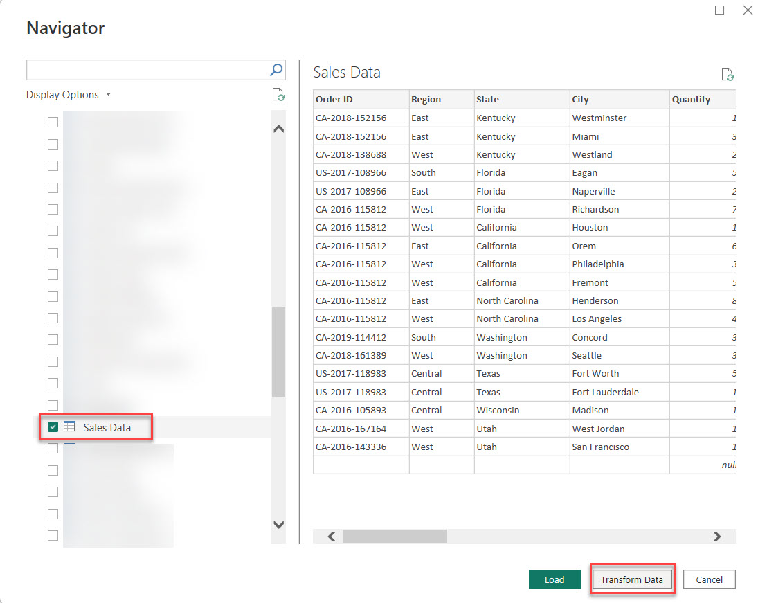This screenshot has height=603, width=758.
Task: Click the Transform Data button
Action: pyautogui.click(x=632, y=579)
